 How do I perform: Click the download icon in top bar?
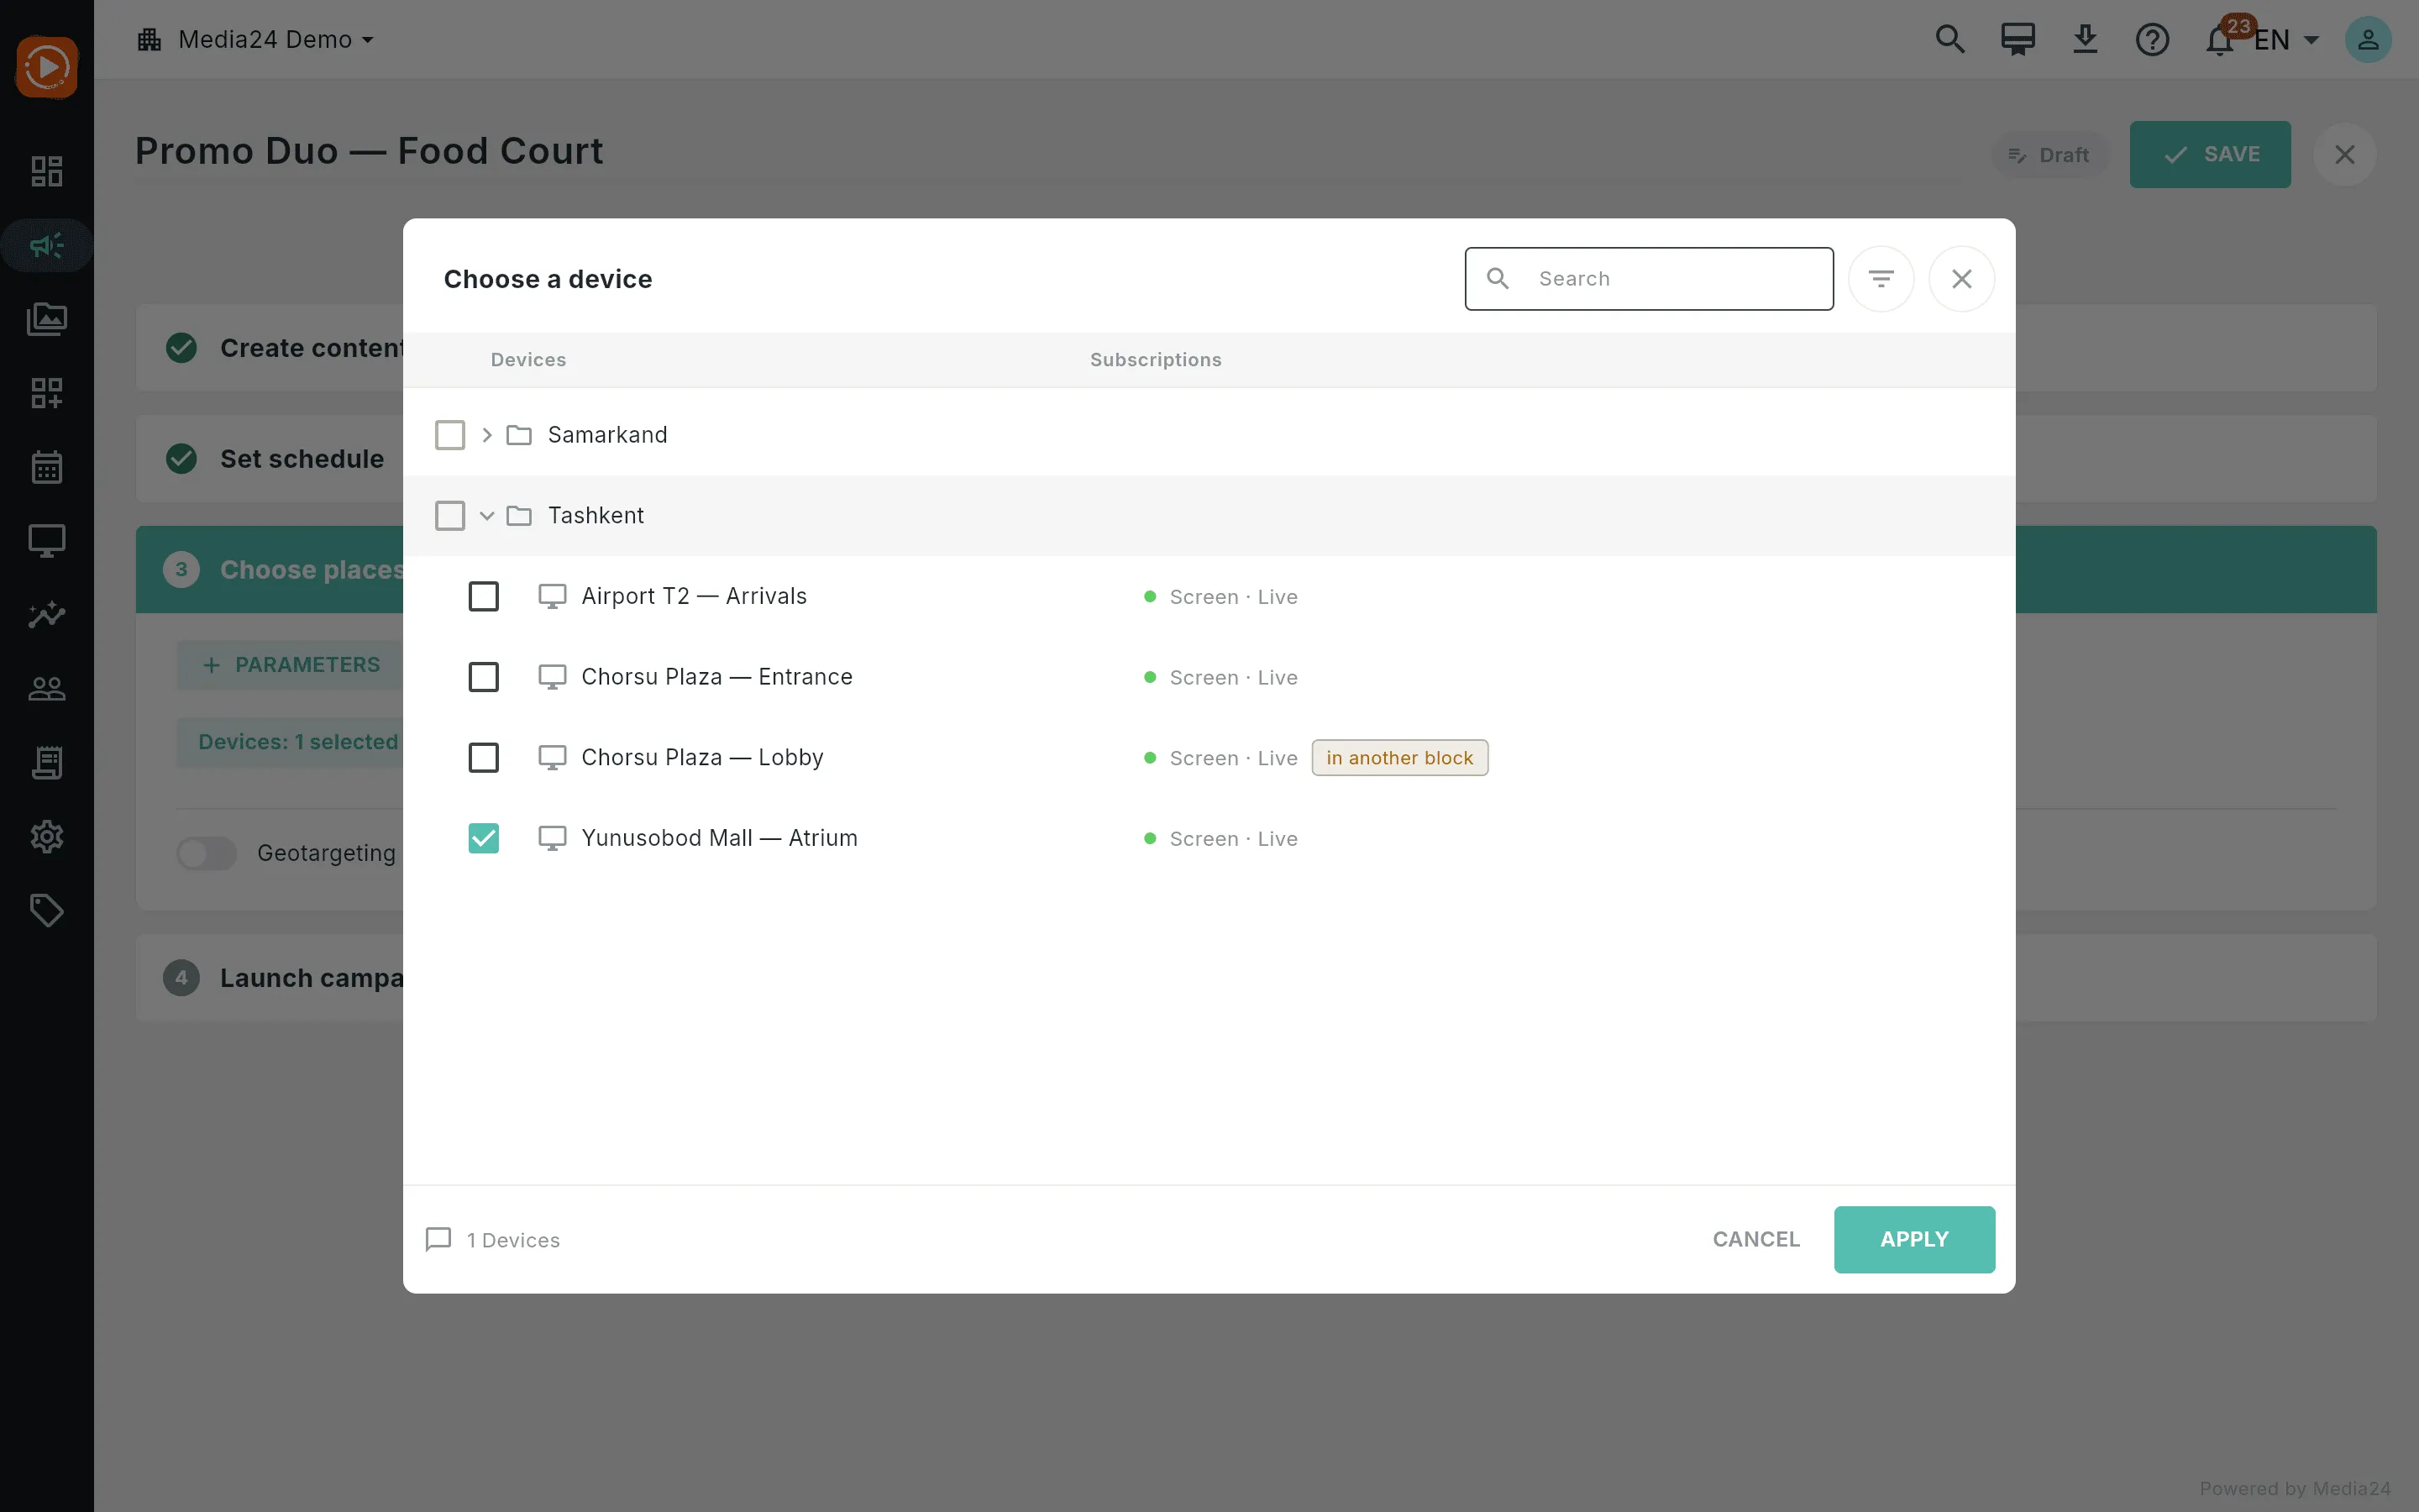pyautogui.click(x=2086, y=40)
